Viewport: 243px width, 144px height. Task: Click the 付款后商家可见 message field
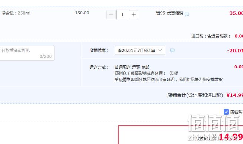tap(27, 53)
